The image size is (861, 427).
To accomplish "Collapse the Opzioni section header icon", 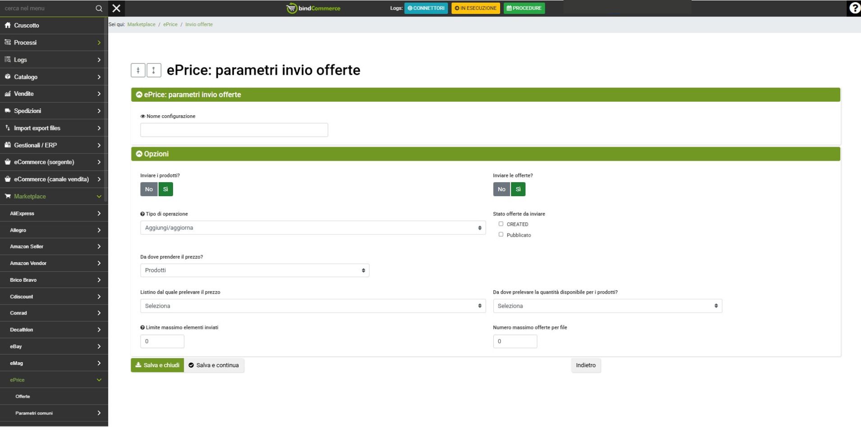I will tap(139, 154).
